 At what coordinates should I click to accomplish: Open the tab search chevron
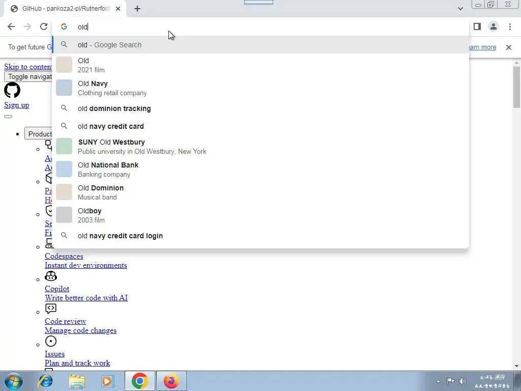[460, 9]
